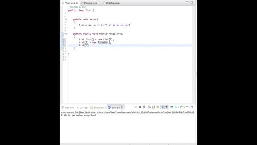This screenshot has height=145, width=257.
Task: Click the 'public static void main' declaration
Action: tap(98, 34)
